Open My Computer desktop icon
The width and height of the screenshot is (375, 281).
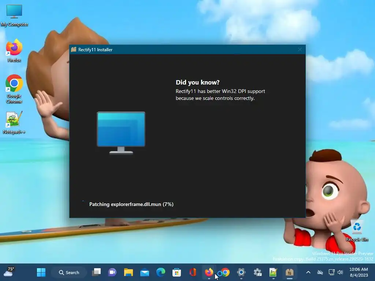[14, 15]
